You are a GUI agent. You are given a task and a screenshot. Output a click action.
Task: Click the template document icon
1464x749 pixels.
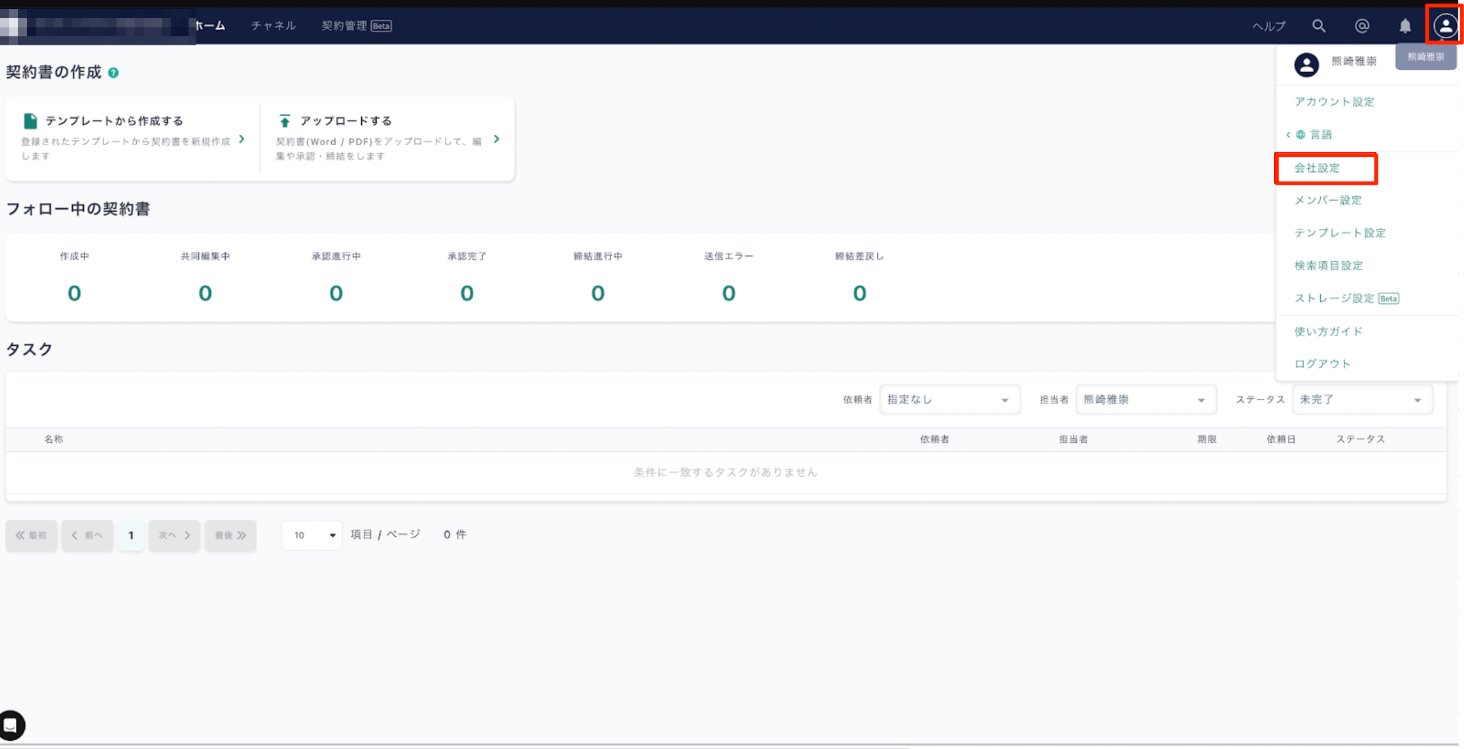pos(30,121)
